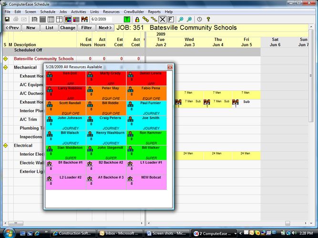Select B1 Backhoe #1 equipment tile

click(66, 168)
